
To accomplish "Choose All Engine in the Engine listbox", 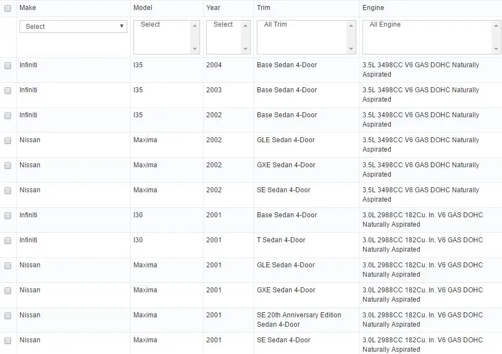I will 385,24.
